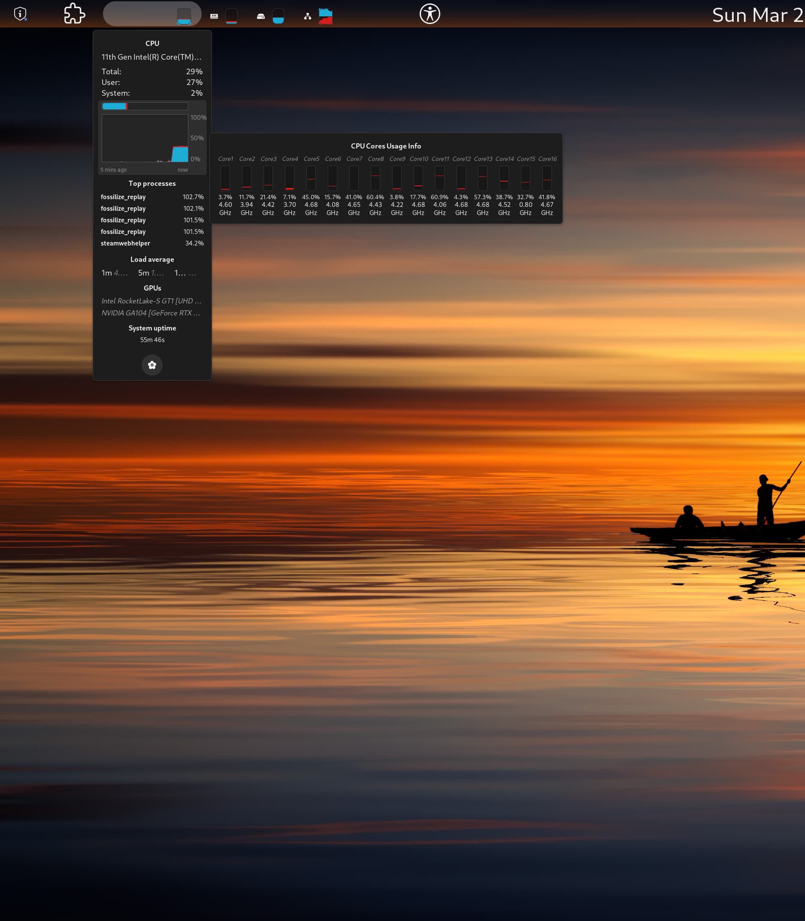Image resolution: width=805 pixels, height=921 pixels.
Task: Click the CPU usage history graph
Action: (145, 138)
